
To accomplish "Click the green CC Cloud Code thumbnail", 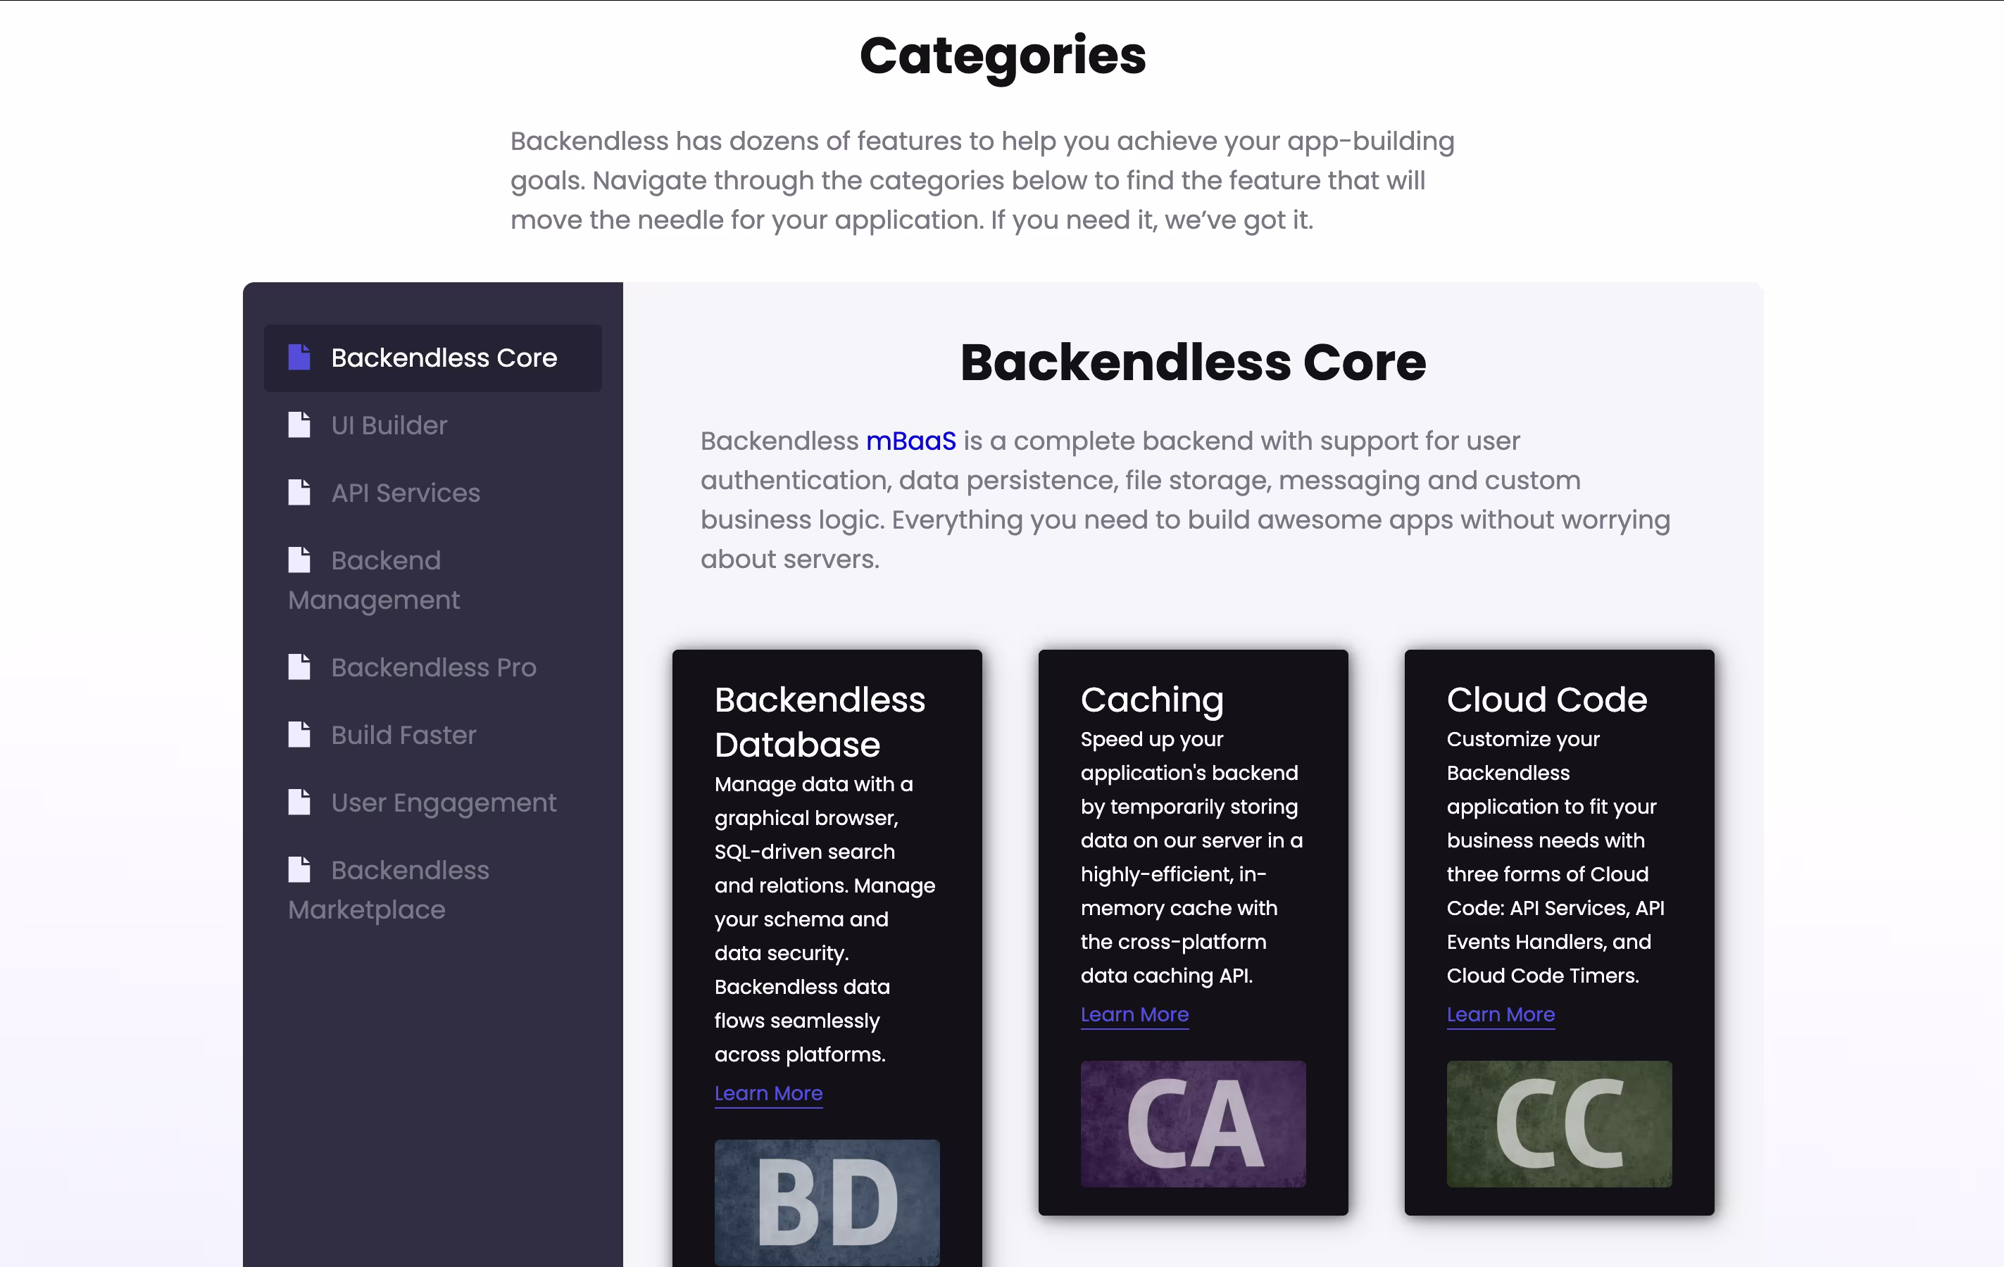I will pos(1559,1123).
